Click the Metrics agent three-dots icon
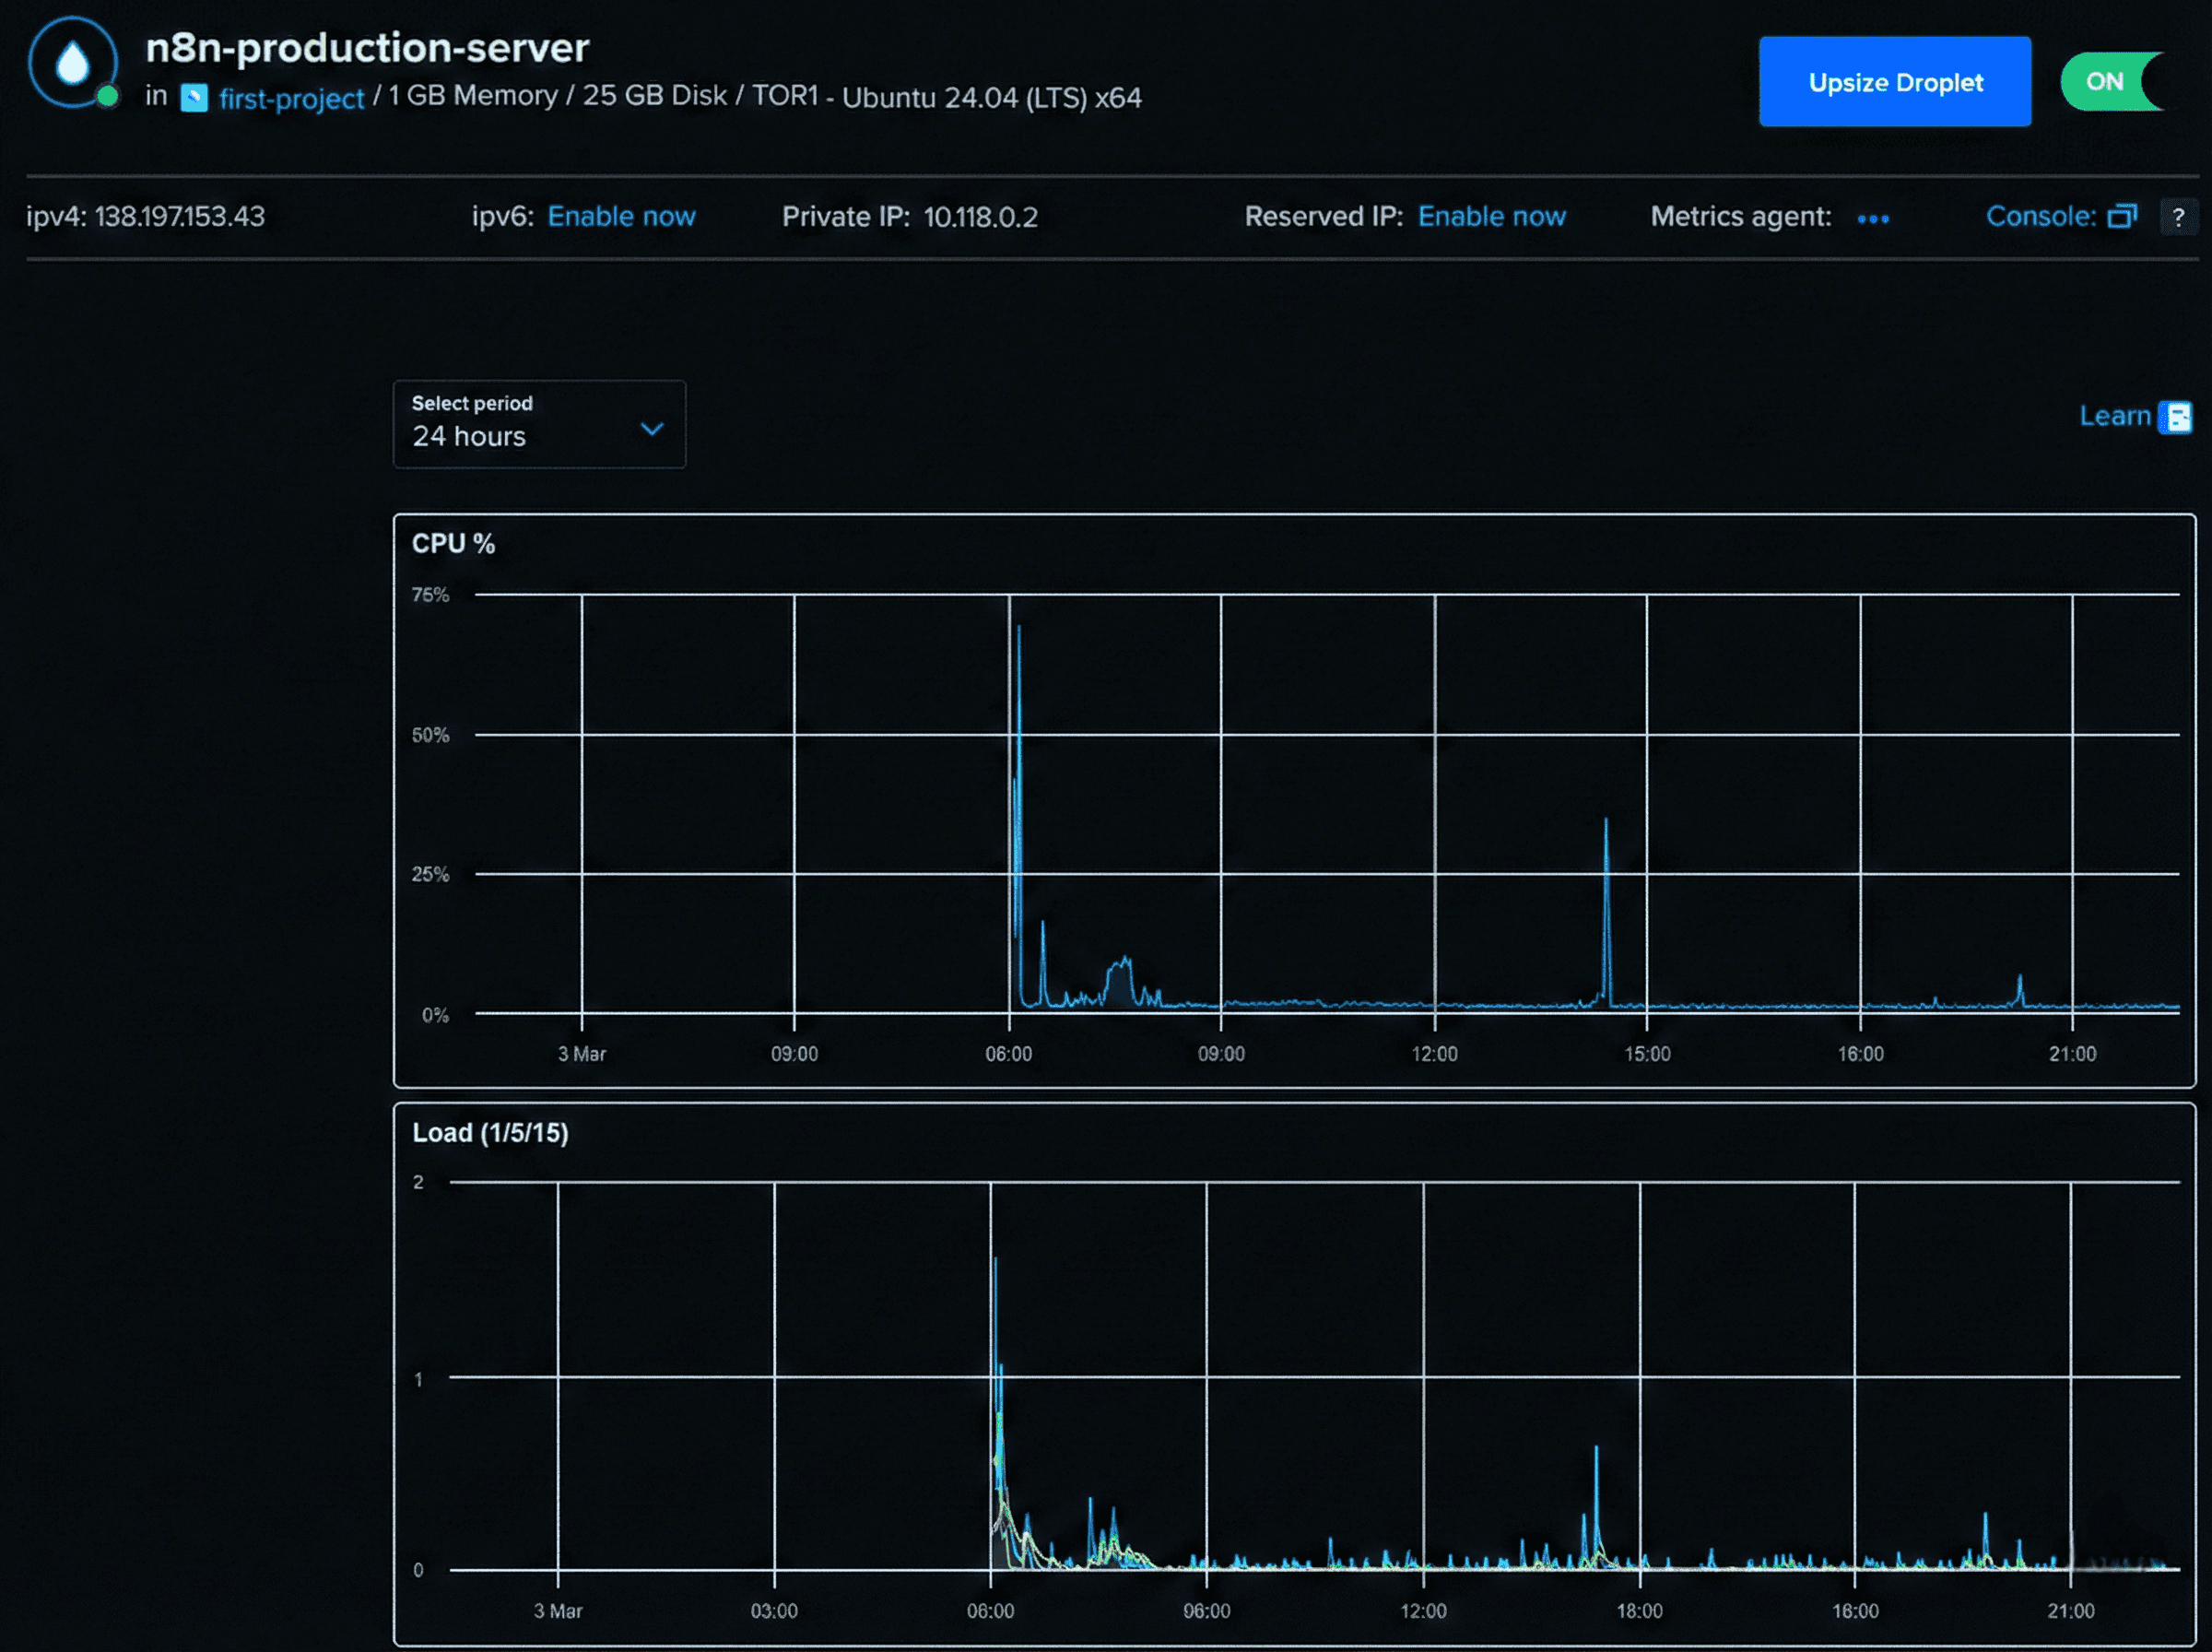 coord(1872,219)
